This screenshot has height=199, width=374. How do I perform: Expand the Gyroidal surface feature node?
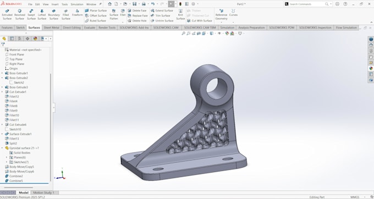click(2, 148)
